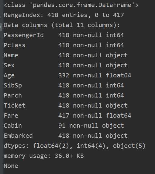
Task: Click the dtypes summary line
Action: point(74,146)
